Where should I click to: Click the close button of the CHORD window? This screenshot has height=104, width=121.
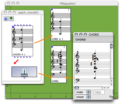coord(76,34)
